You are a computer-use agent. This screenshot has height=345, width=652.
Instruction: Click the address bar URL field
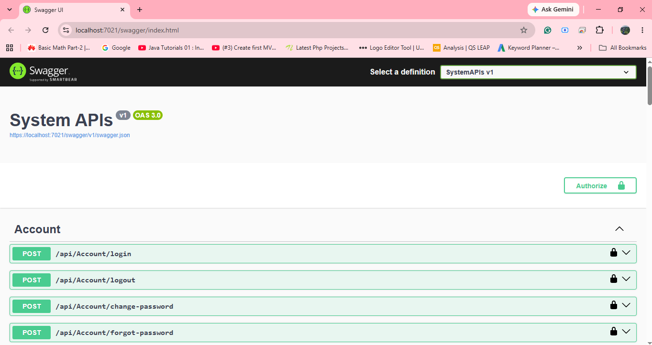297,30
